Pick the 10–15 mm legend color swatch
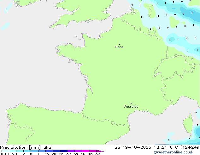Viewport: 200px width, 155px height. click(42, 151)
